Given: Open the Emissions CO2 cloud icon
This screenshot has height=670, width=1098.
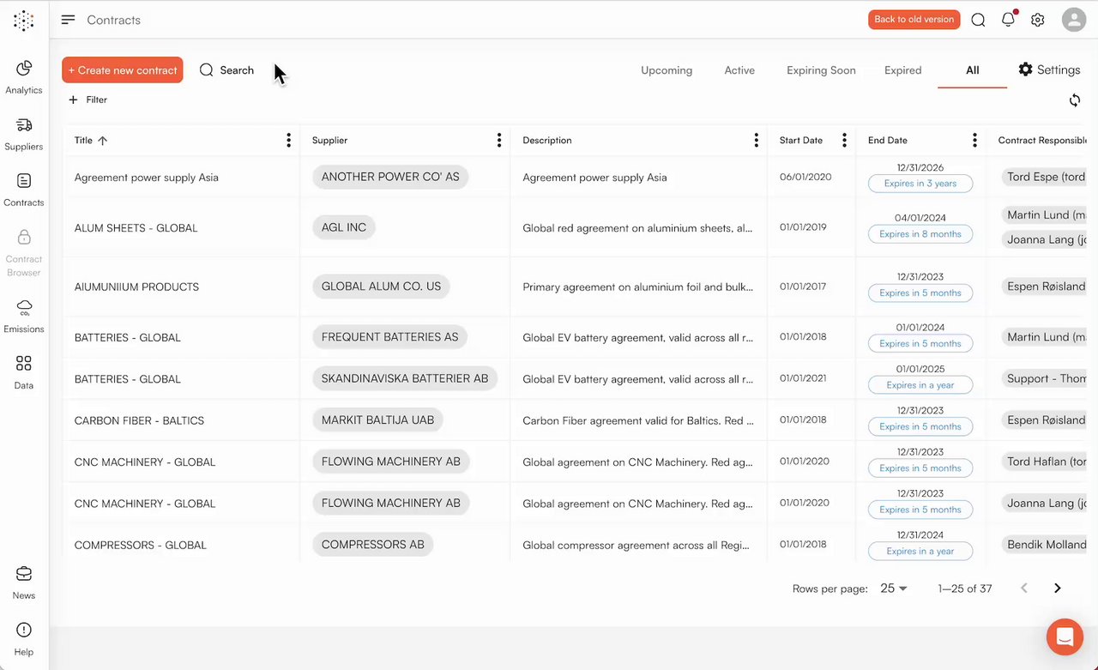Looking at the screenshot, I should [24, 307].
